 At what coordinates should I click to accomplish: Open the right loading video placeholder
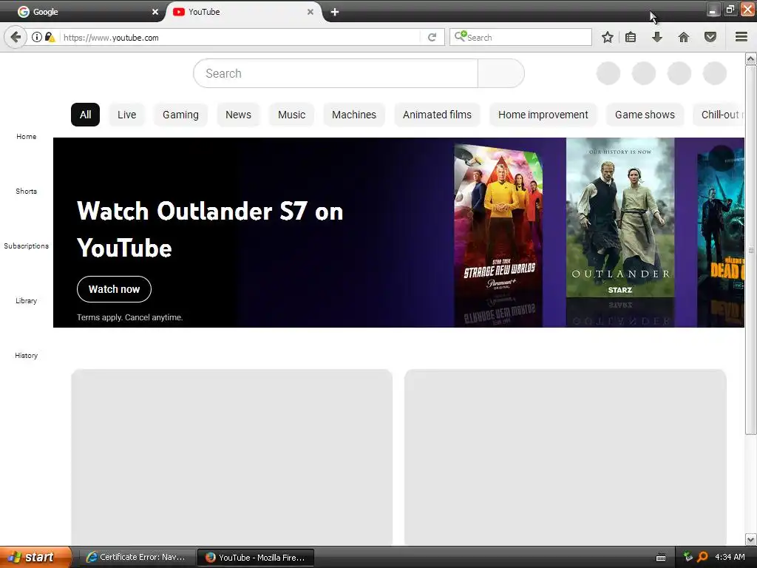566,457
